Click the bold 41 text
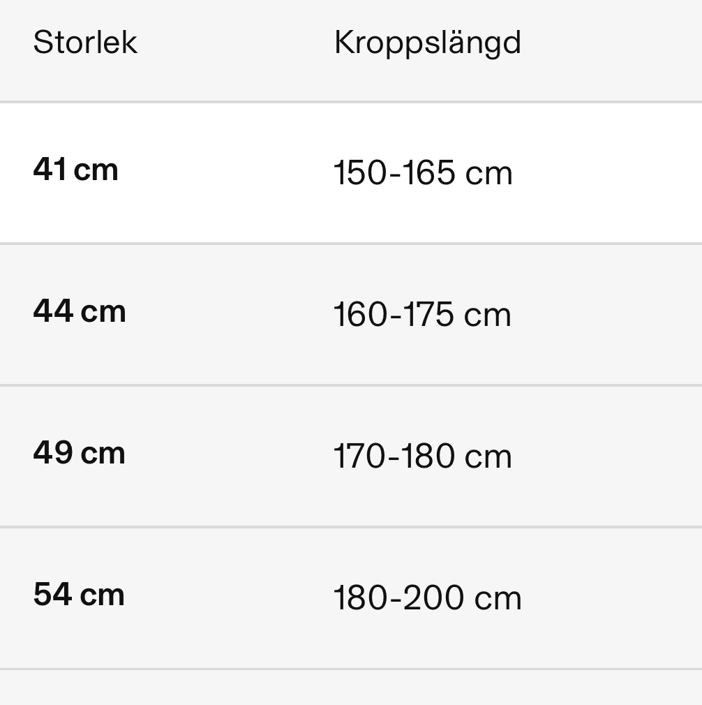The width and height of the screenshot is (702, 705). click(50, 169)
